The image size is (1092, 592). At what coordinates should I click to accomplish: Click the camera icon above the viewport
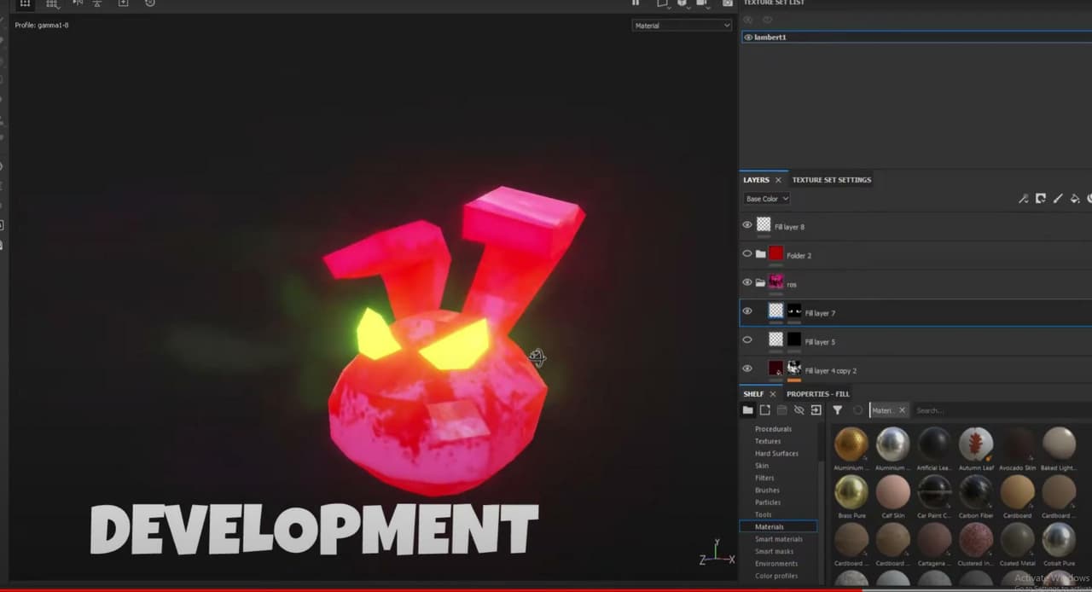tap(727, 3)
